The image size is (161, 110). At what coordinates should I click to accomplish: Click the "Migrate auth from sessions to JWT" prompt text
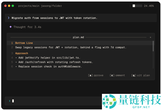pos(54,18)
